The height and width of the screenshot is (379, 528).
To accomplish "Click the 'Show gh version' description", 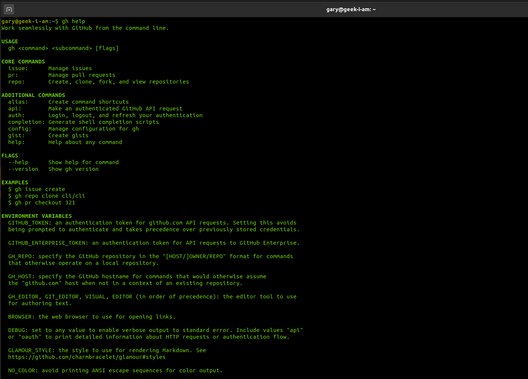I will (73, 169).
